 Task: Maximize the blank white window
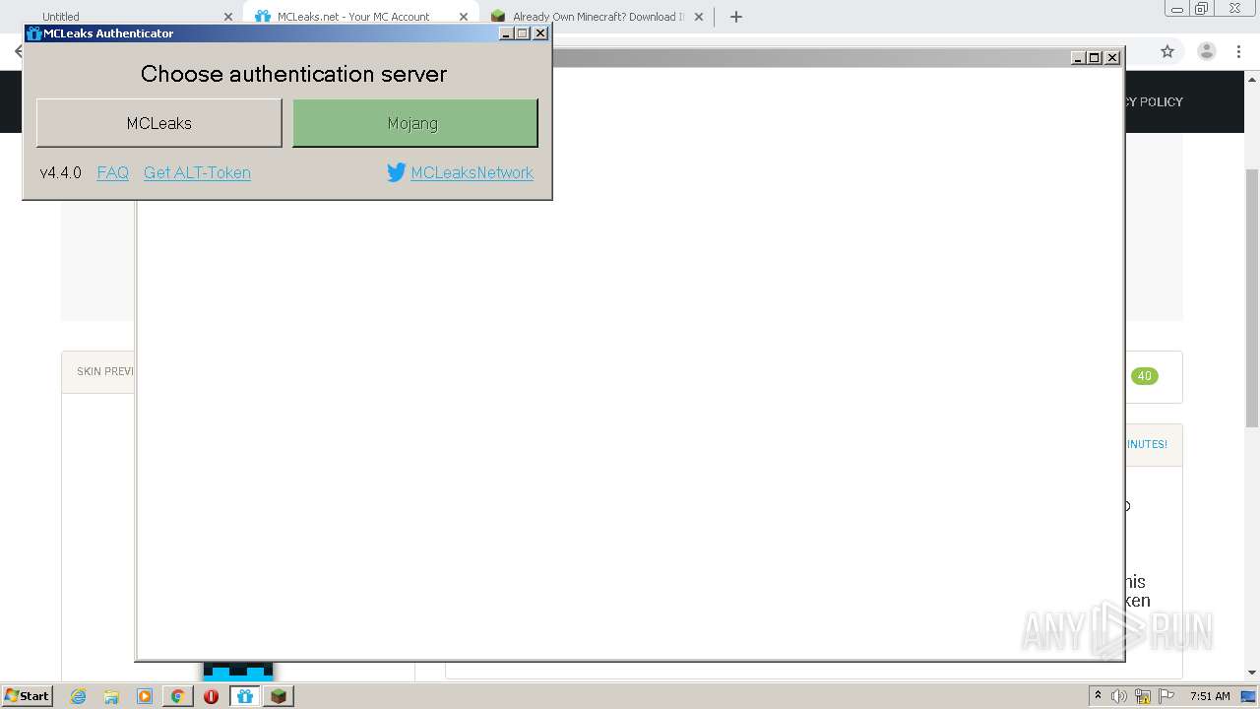click(1095, 58)
